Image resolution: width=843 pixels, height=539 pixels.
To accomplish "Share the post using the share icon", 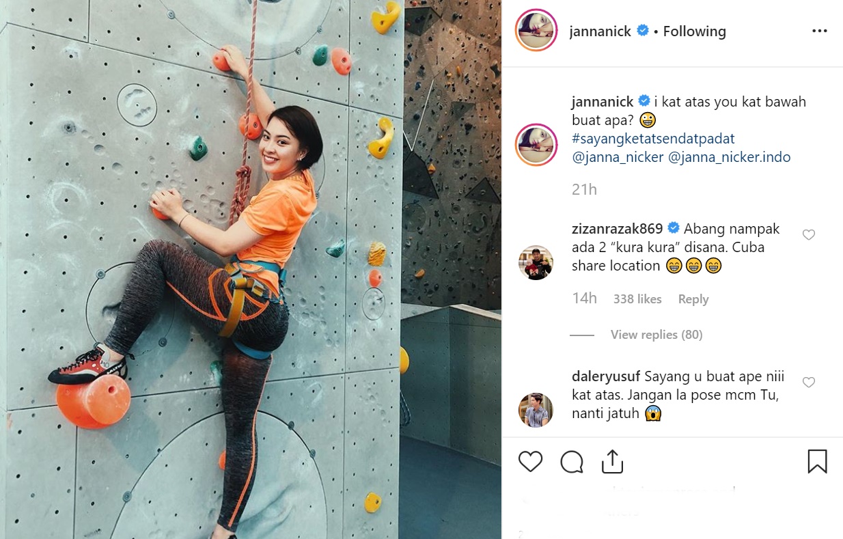I will (613, 461).
